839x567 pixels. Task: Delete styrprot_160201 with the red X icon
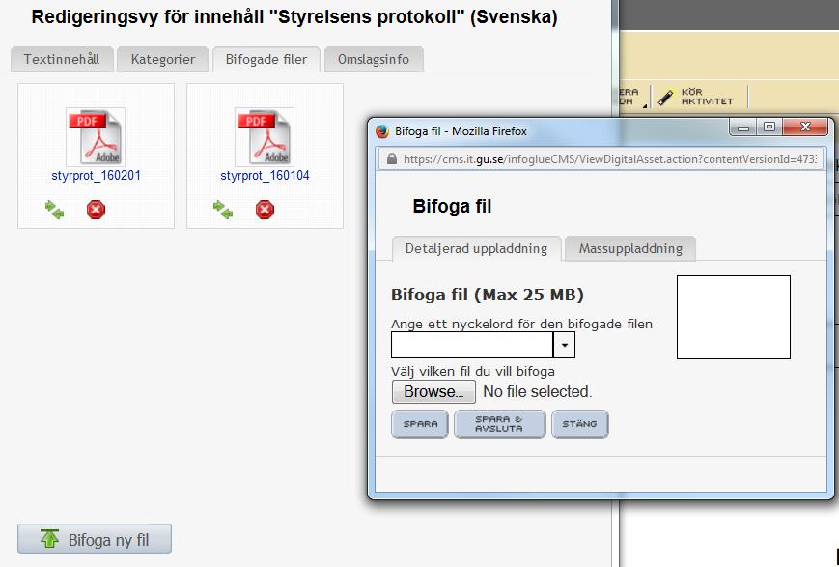click(x=96, y=210)
